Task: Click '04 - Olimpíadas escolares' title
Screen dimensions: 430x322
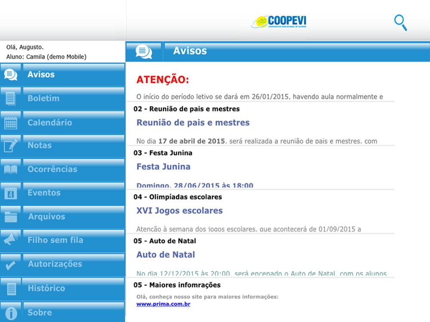Action: click(178, 197)
